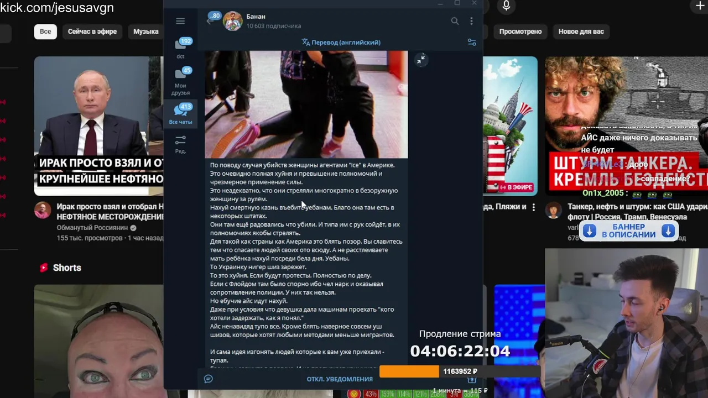
Task: Open the live Statue of Liberty thumbnail
Action: point(510,125)
